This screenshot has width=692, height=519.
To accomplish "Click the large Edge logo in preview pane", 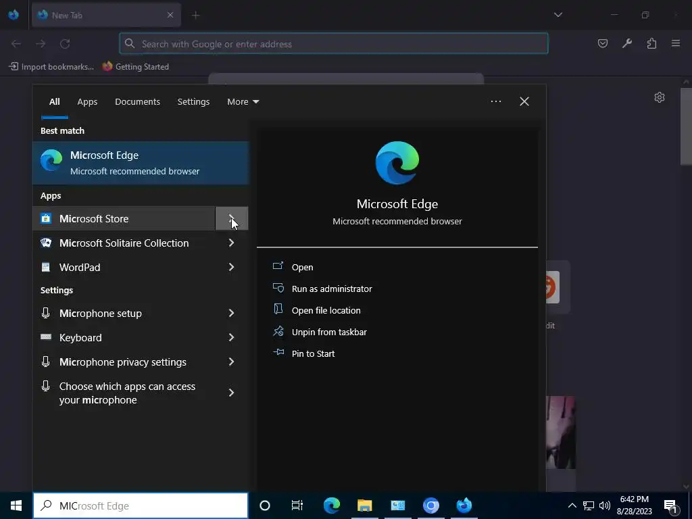I will click(x=397, y=163).
